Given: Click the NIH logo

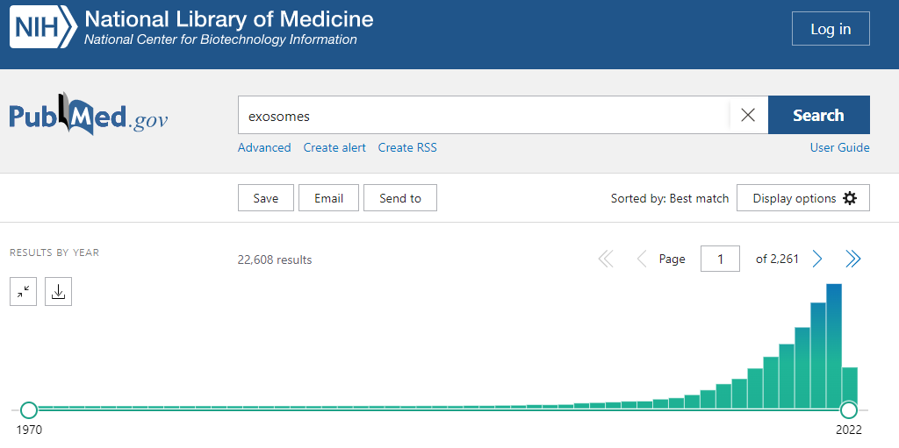Looking at the screenshot, I should (44, 29).
